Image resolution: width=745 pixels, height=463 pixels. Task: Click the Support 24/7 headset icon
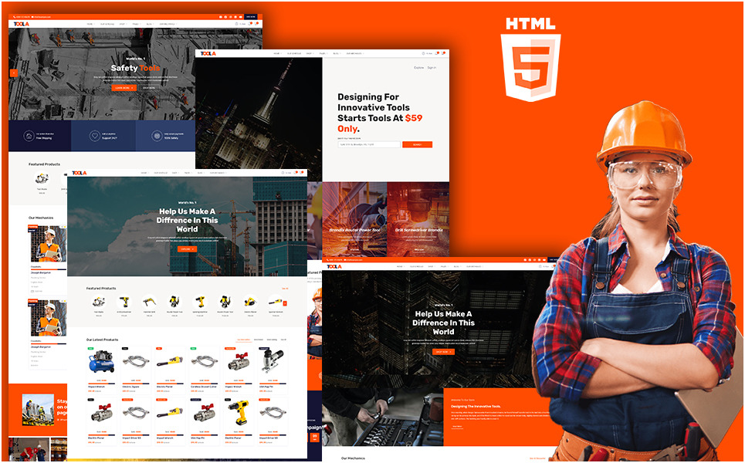(95, 136)
